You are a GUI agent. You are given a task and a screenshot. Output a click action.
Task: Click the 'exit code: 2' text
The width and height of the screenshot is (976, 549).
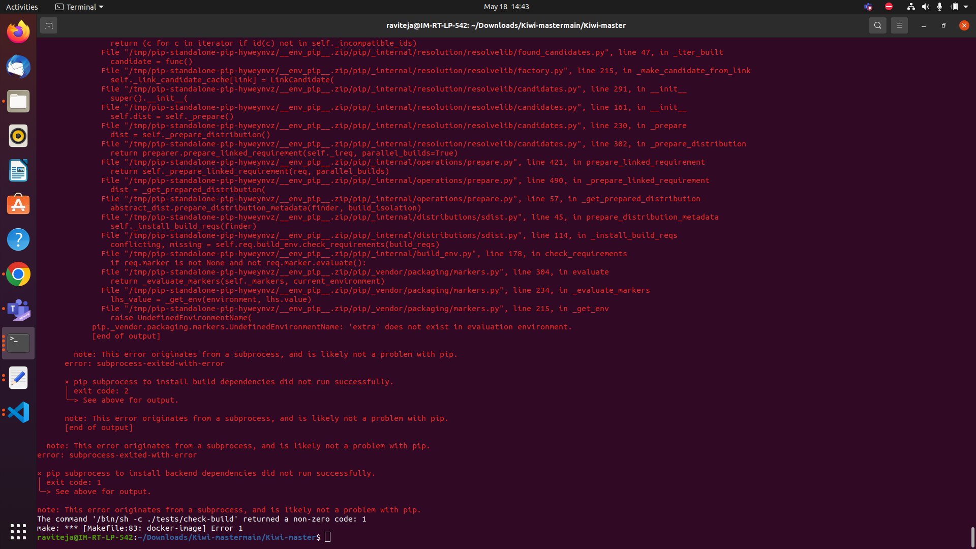pos(101,391)
